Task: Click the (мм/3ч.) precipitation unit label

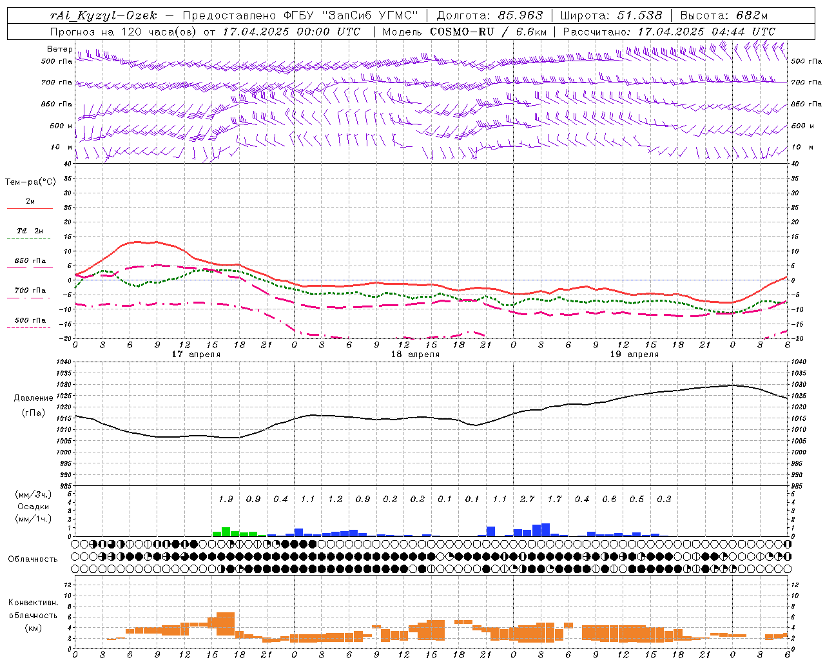Action: tap(34, 494)
